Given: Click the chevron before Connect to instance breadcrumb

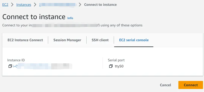Looking at the screenshot, I should 80,5.
